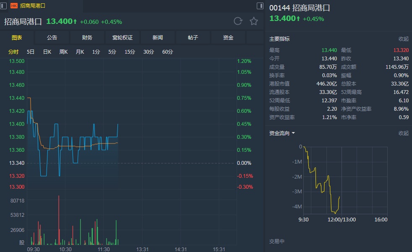The height and width of the screenshot is (252, 412).
Task: Switch chart to 5日 five-day view
Action: [31, 52]
